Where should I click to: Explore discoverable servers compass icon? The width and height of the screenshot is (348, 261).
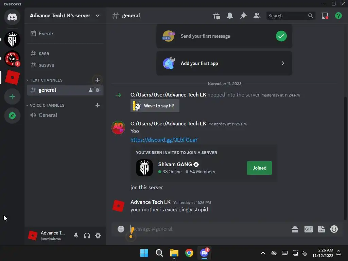(x=12, y=116)
